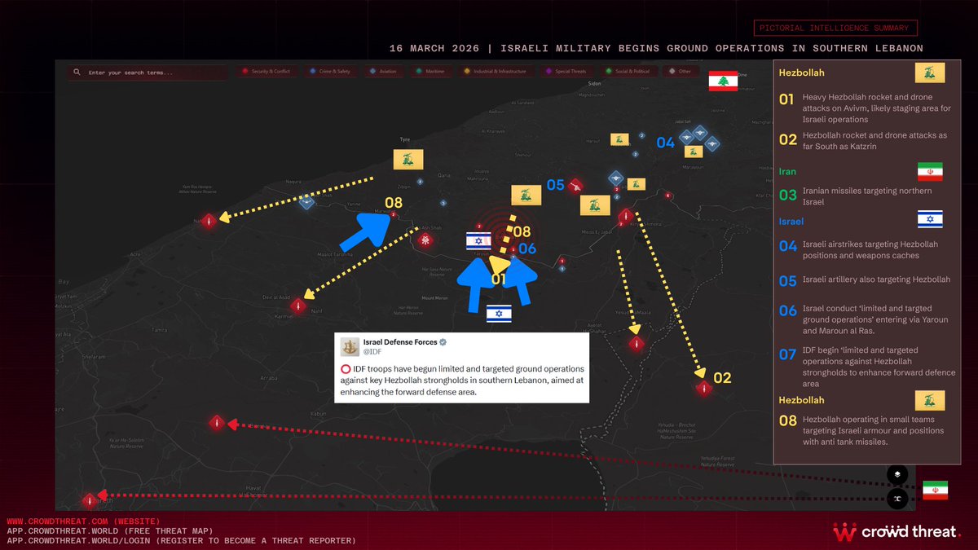This screenshot has height=550, width=978.
Task: Select legend entry 02 mentioning Katzrin
Action: (863, 139)
